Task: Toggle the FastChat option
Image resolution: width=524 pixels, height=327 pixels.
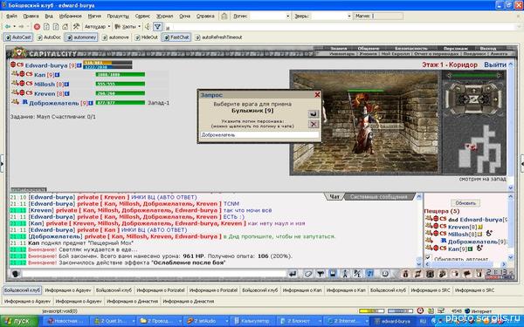Action: click(176, 37)
